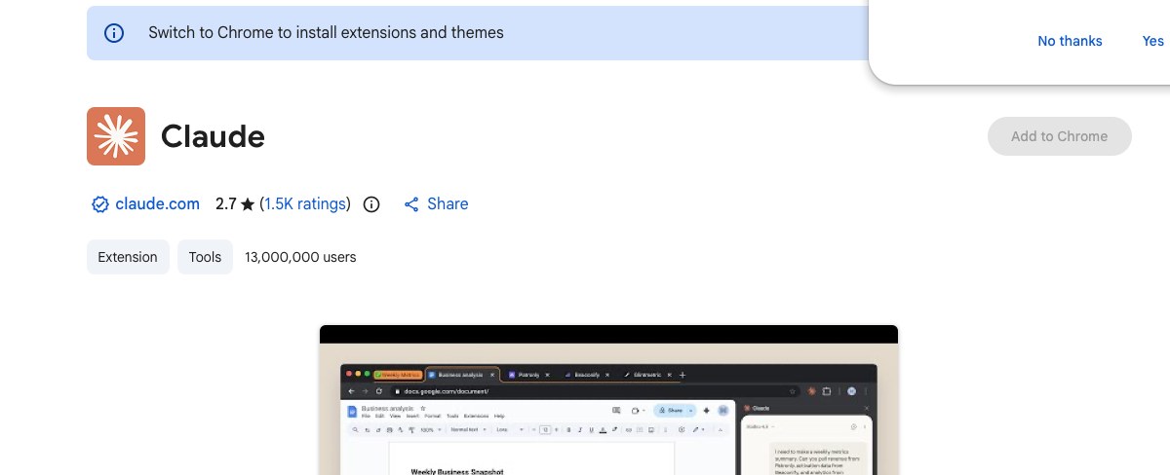Select the Extension category chip
Viewport: 1170px width, 475px height.
128,257
